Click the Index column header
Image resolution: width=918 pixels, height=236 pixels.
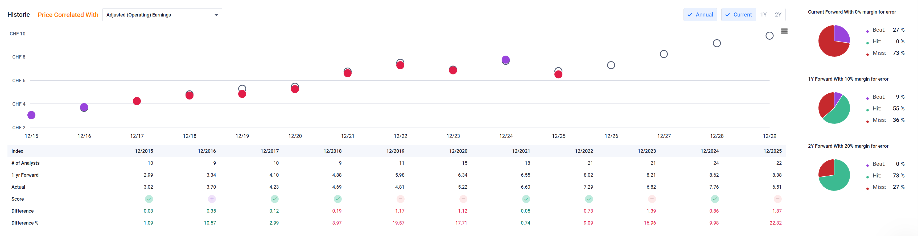(x=18, y=151)
